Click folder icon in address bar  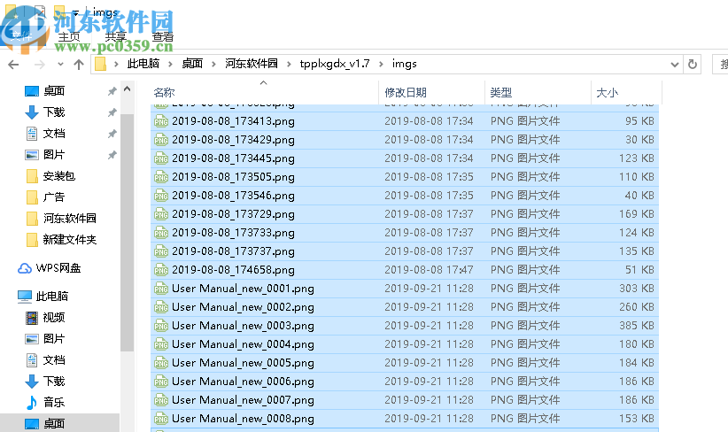(100, 64)
